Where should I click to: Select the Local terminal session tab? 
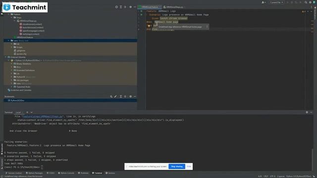pos(18,112)
